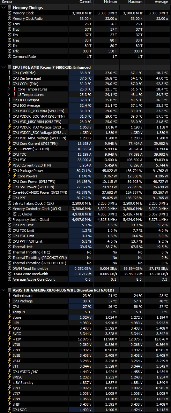
Task: Select the CPU CCD1 (Tdie) row
Action: pos(85,84)
